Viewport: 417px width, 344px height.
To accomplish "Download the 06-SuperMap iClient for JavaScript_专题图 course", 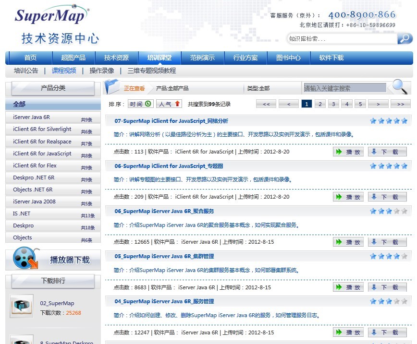I will coord(388,197).
